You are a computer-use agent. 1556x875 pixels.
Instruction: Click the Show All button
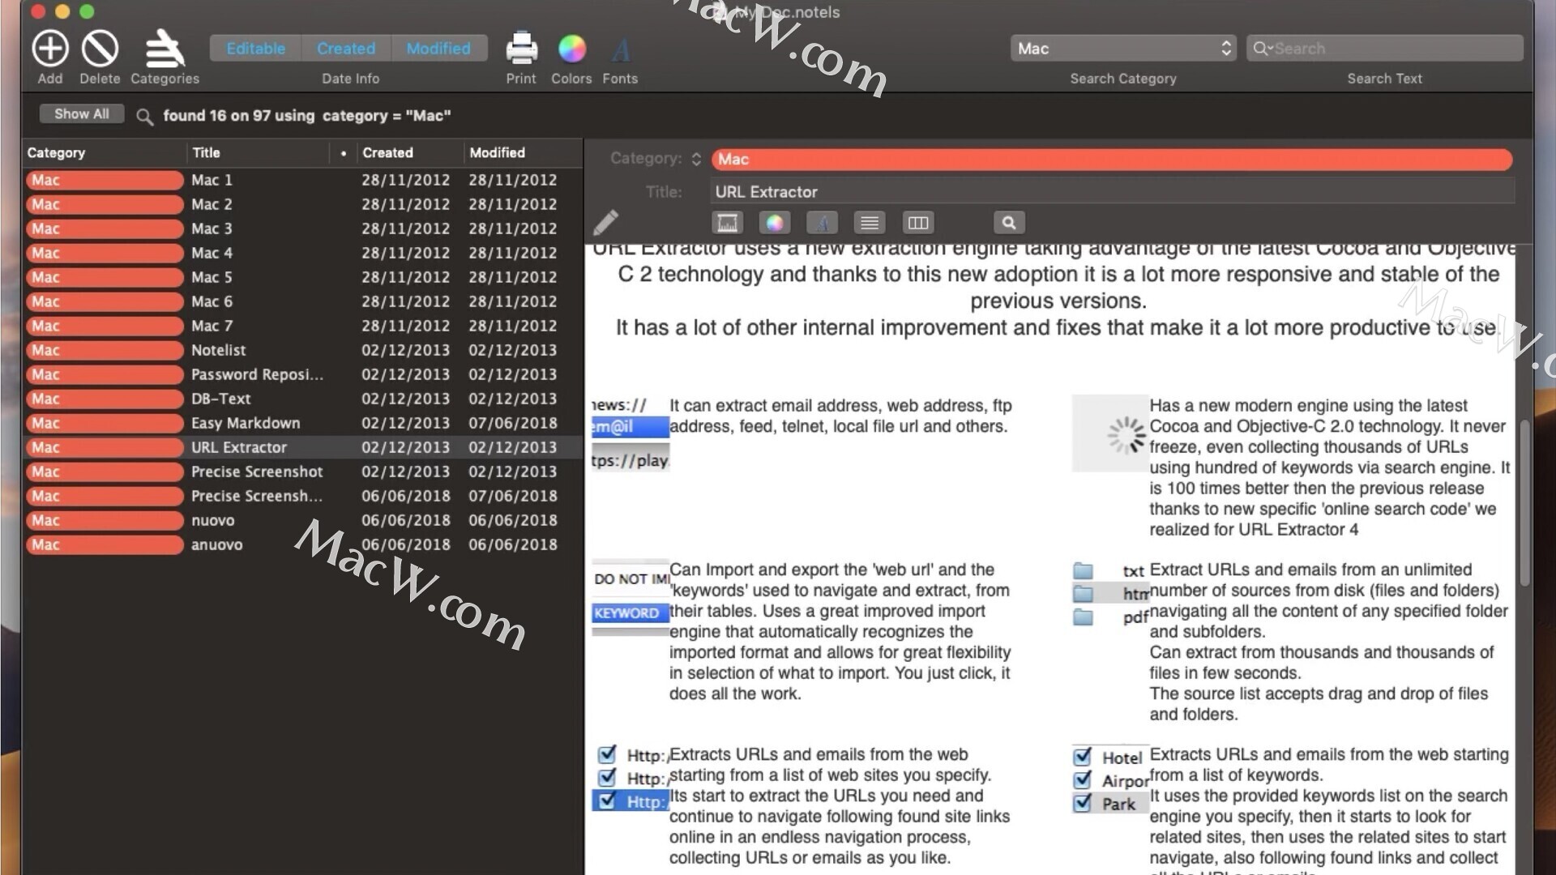(x=81, y=114)
